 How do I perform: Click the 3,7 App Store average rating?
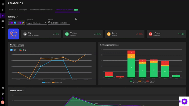[15, 50]
